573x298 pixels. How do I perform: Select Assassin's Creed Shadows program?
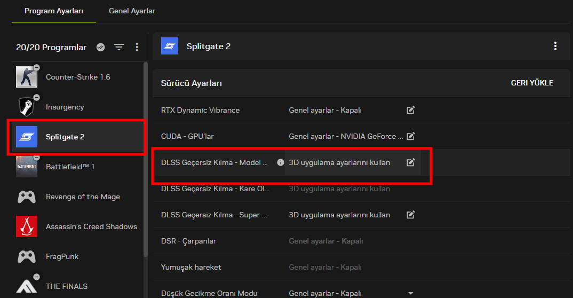[x=77, y=226]
